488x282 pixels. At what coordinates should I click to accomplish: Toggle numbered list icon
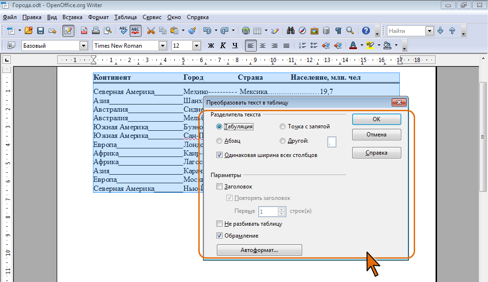pyautogui.click(x=302, y=46)
